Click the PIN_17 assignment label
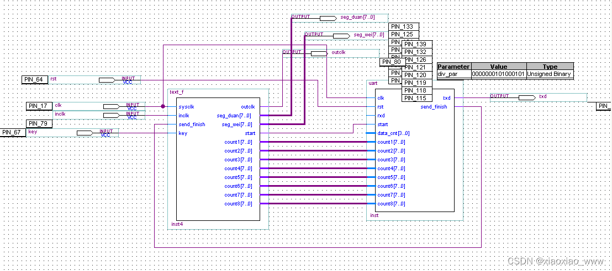 tap(39, 106)
